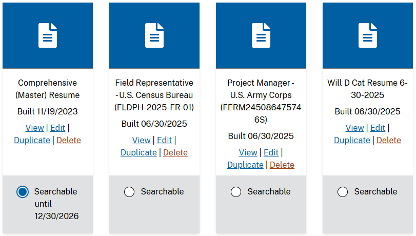Edit the Field Representative Census Bureau resume
The height and width of the screenshot is (236, 416).
[x=164, y=140]
